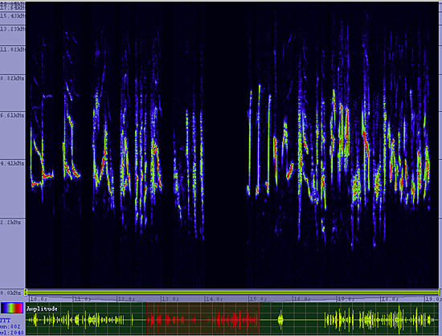442x336 pixels.
Task: Click the 15.0s time ruler label
Action: pyautogui.click(x=258, y=299)
